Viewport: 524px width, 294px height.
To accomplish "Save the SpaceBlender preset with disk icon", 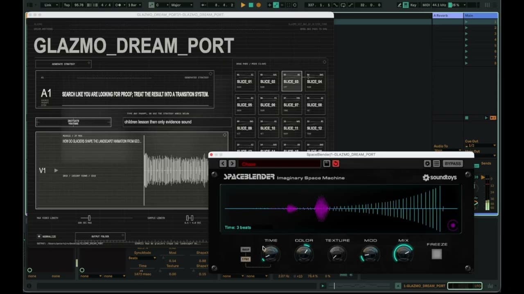I will click(x=327, y=164).
